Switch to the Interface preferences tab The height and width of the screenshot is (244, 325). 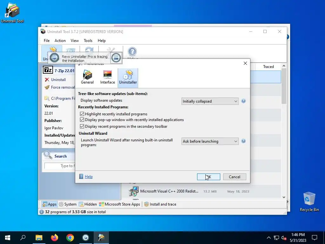pyautogui.click(x=107, y=77)
